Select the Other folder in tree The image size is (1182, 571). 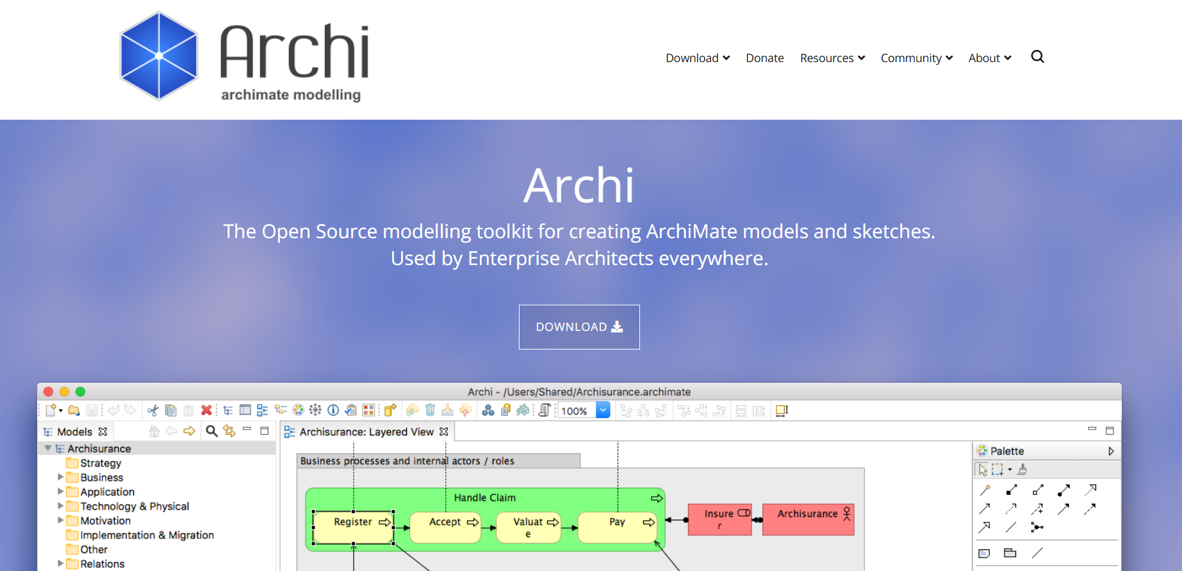pos(86,549)
